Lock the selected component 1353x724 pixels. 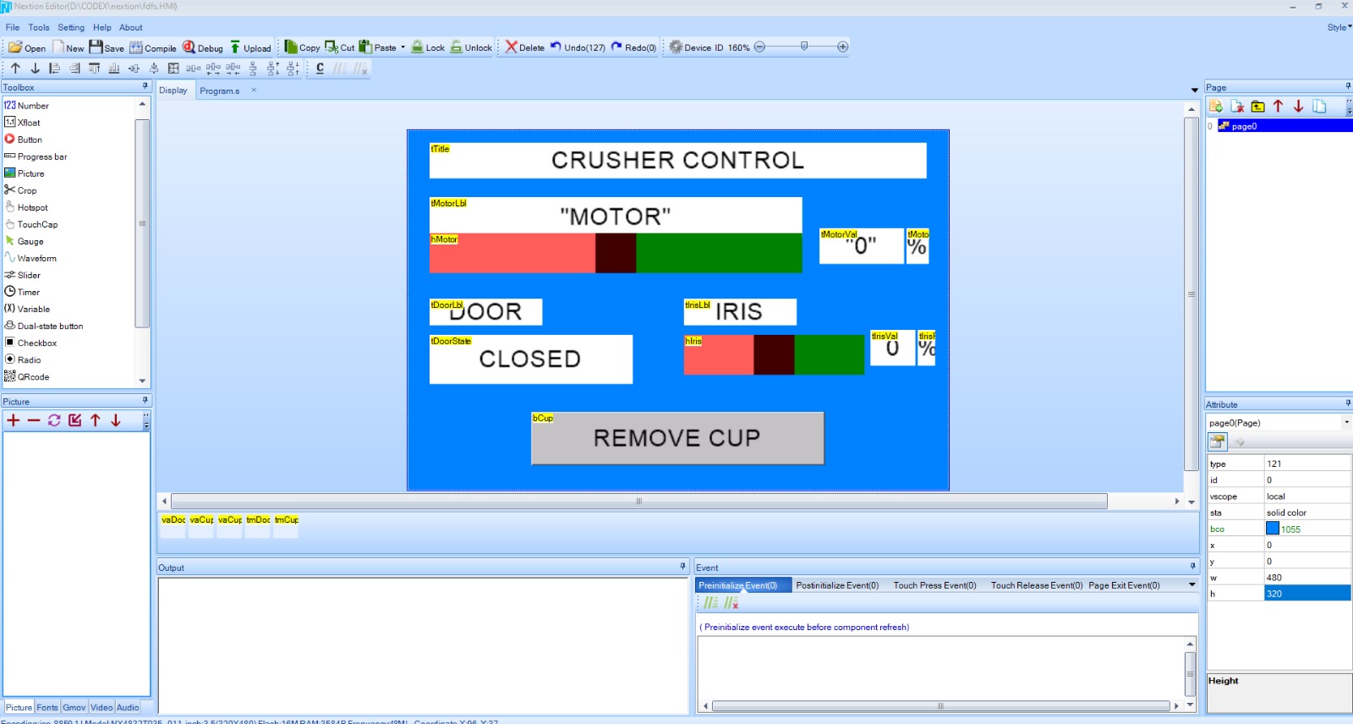[428, 47]
